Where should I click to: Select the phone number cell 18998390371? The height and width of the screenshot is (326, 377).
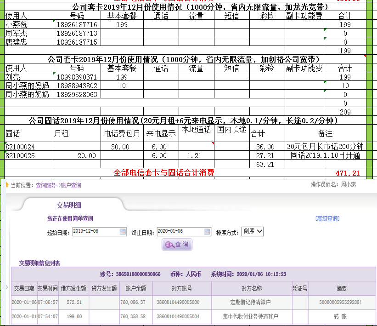click(x=77, y=77)
